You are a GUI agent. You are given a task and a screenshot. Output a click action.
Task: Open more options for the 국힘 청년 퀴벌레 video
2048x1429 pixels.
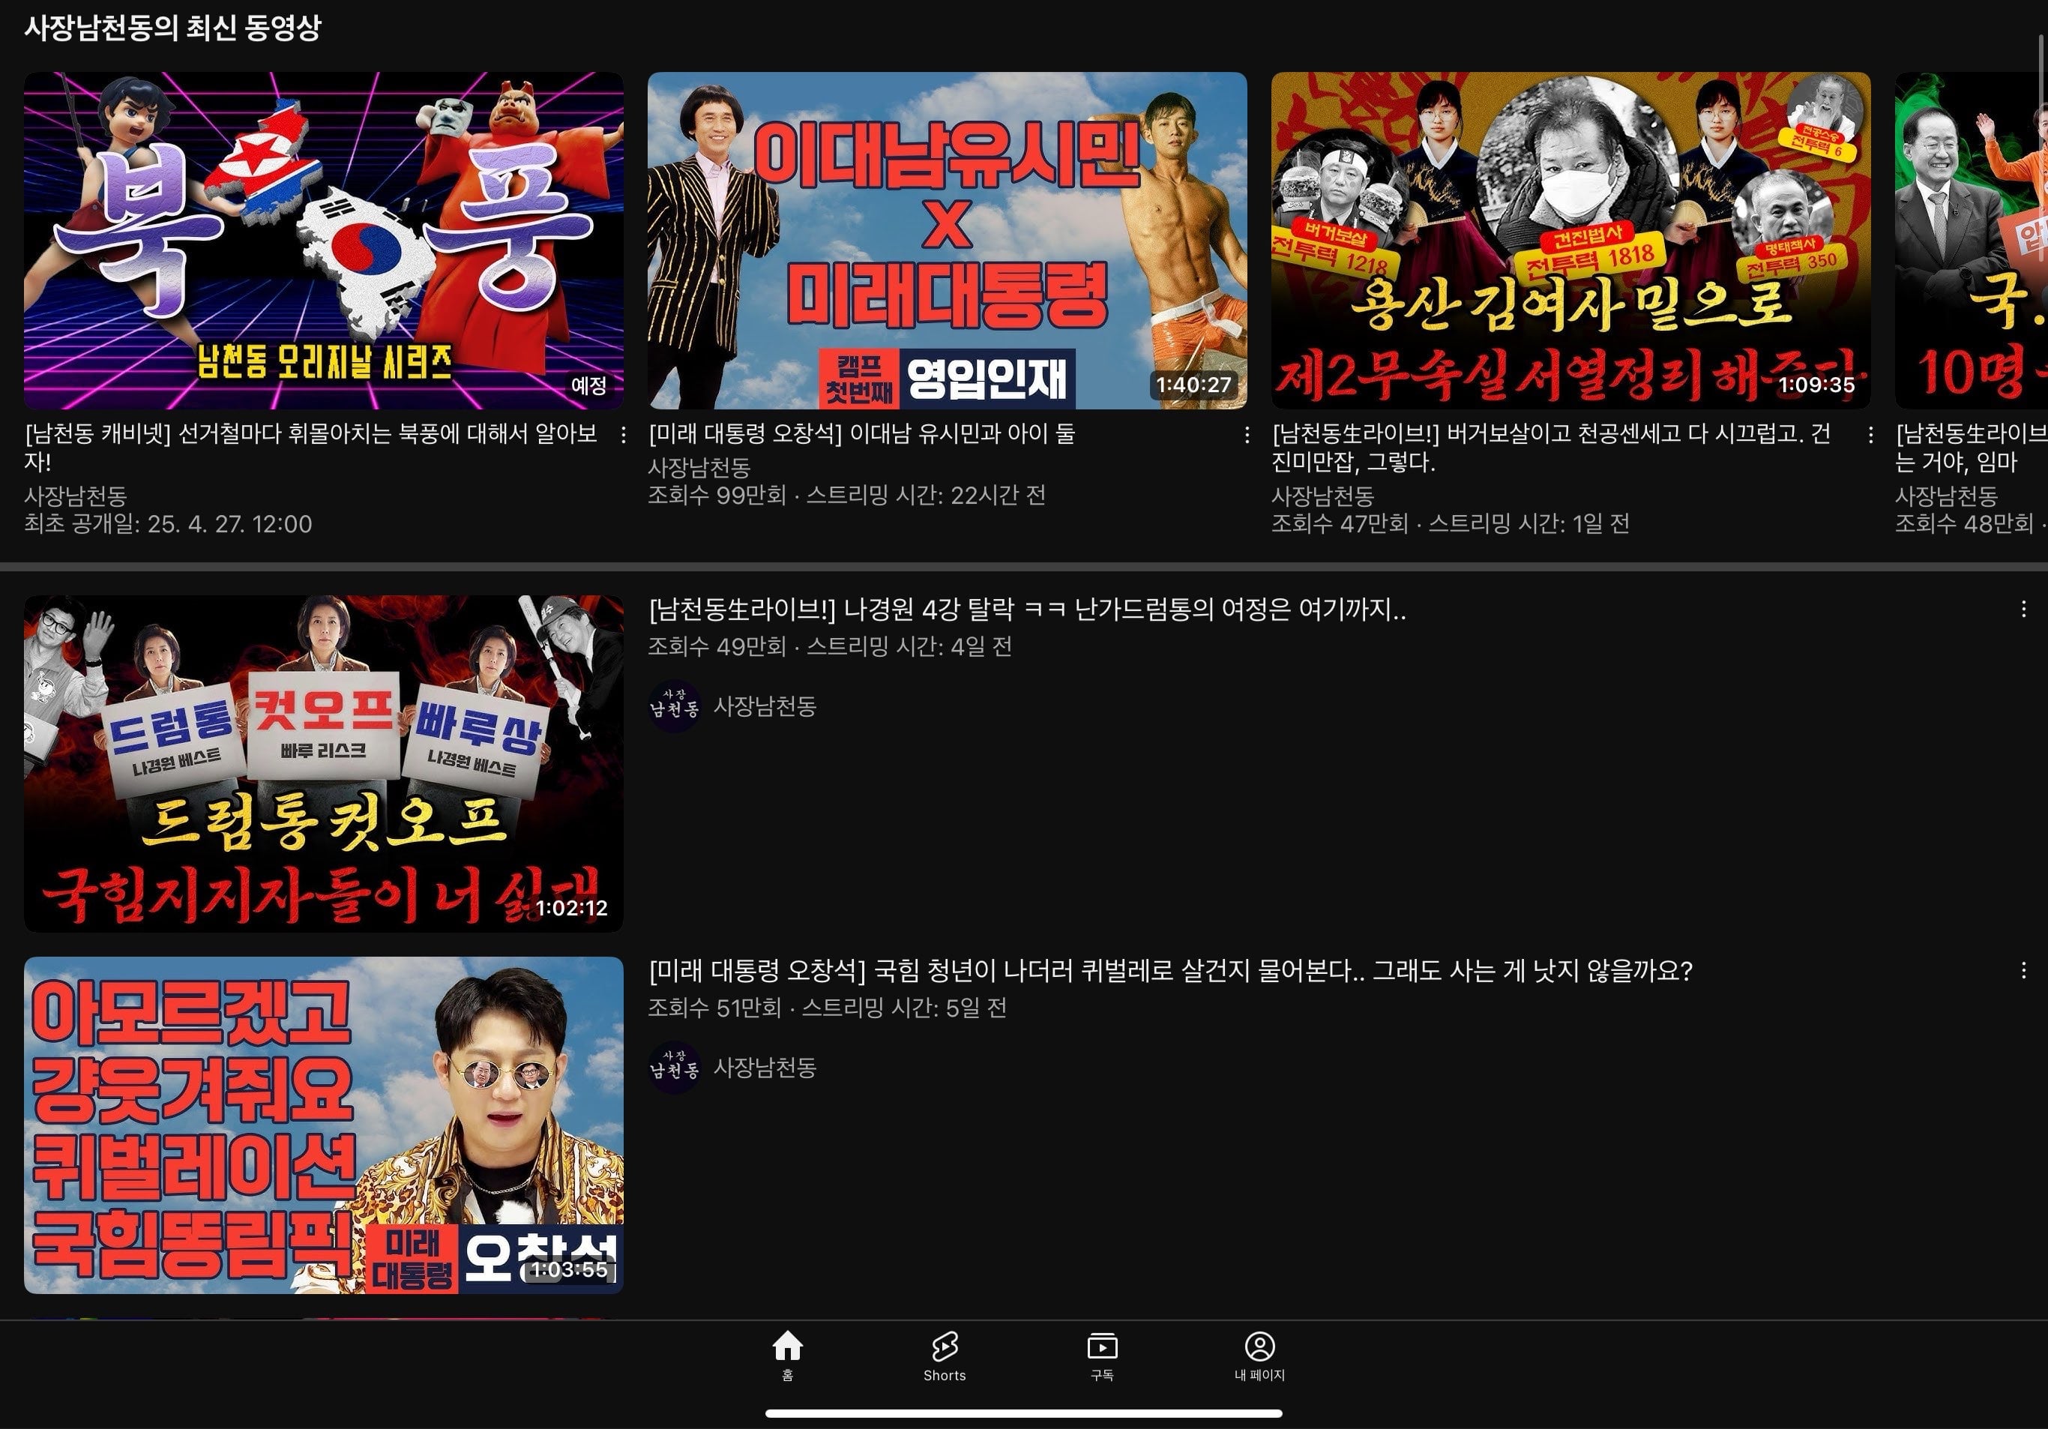point(2023,969)
